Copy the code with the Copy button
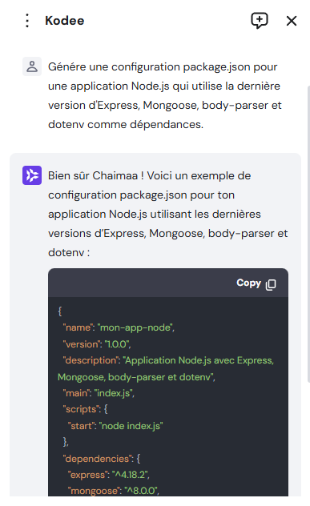The height and width of the screenshot is (506, 310). click(x=256, y=283)
